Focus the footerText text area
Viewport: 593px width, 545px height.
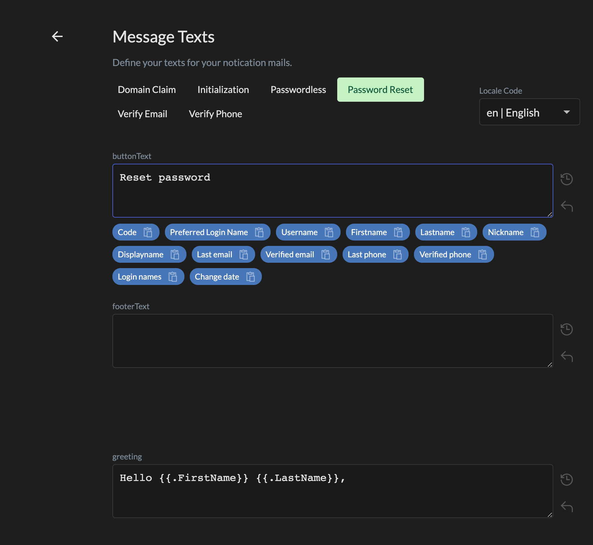333,341
